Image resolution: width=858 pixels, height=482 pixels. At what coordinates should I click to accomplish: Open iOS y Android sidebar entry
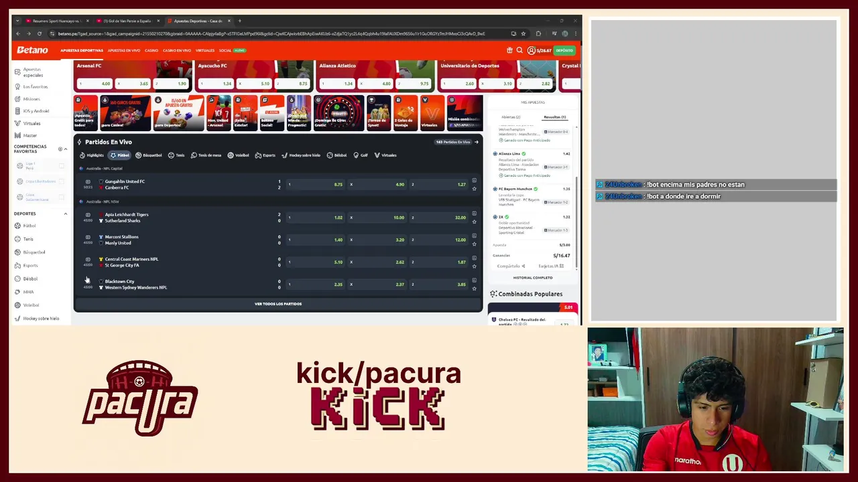tap(36, 111)
